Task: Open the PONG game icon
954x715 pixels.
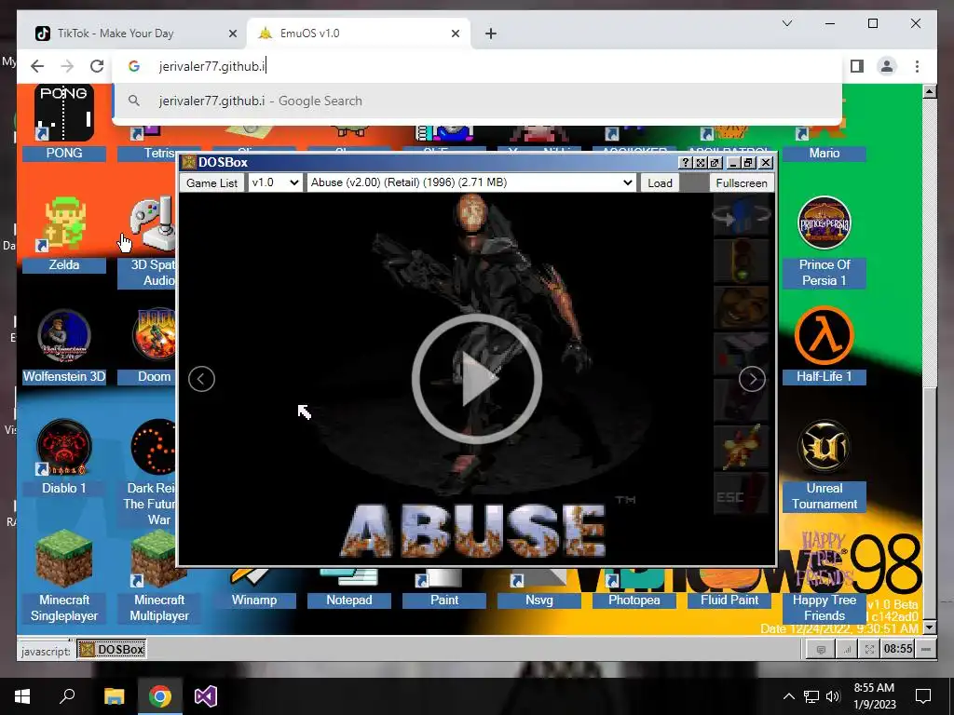Action: click(64, 113)
